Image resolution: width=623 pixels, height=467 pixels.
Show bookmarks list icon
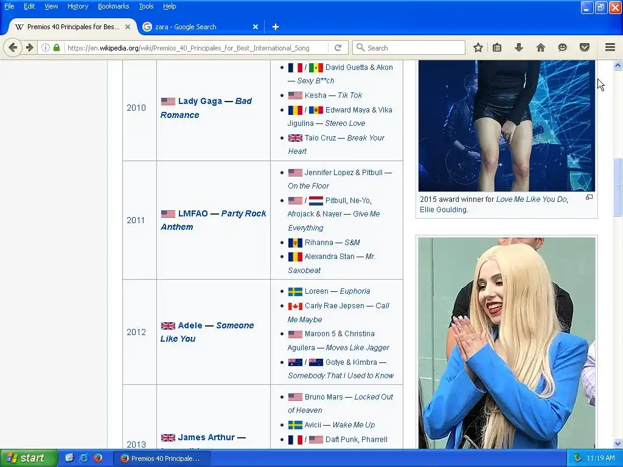coord(497,47)
